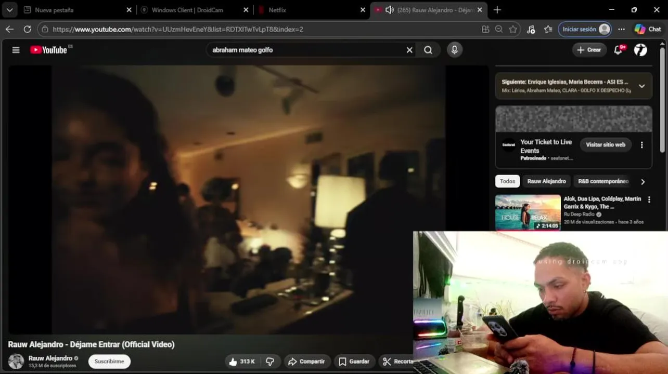Click the Ru Deep Radio channel name
668x374 pixels.
tap(580, 215)
